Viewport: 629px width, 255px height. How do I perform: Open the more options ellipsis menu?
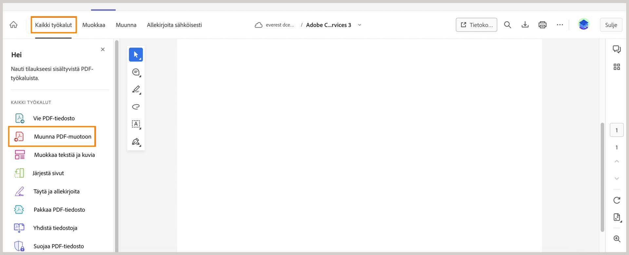tap(560, 25)
